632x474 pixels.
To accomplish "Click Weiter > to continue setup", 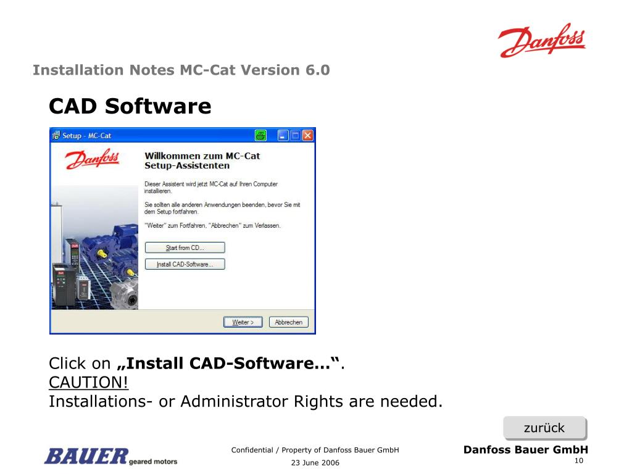I will pos(243,322).
